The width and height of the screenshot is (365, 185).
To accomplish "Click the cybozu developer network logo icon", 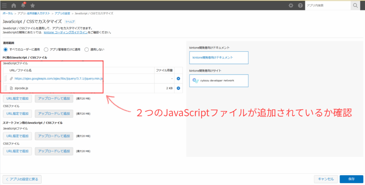I will pos(196,81).
